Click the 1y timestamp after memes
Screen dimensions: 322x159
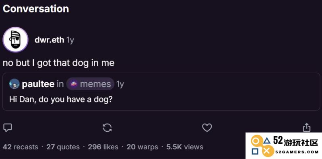pos(120,84)
